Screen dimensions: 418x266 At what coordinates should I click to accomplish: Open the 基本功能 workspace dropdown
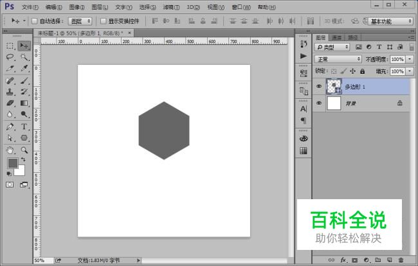tap(390, 21)
